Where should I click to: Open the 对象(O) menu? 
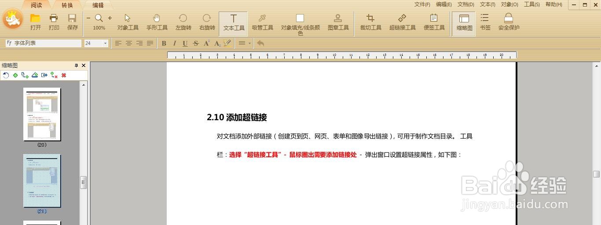tap(509, 4)
